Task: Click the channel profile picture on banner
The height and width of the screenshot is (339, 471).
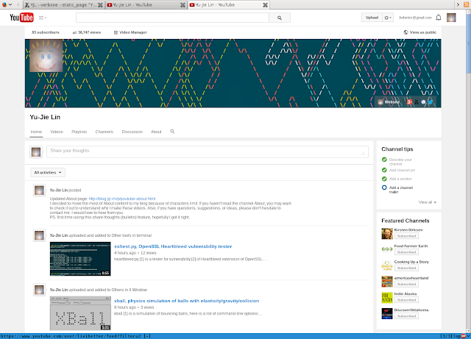Action: coord(46,56)
